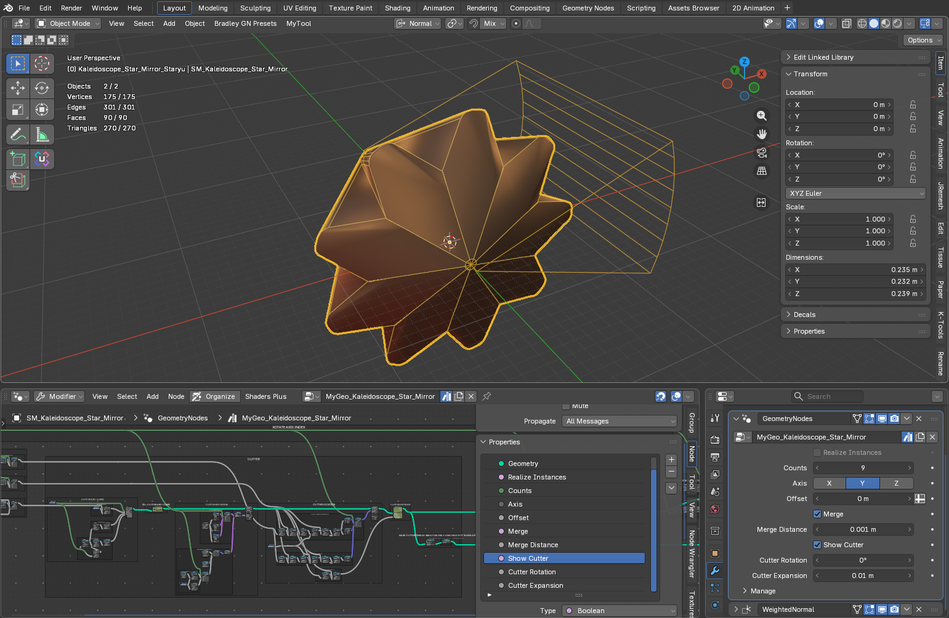The width and height of the screenshot is (949, 618).
Task: Expand the Manage subpanel
Action: (x=762, y=591)
